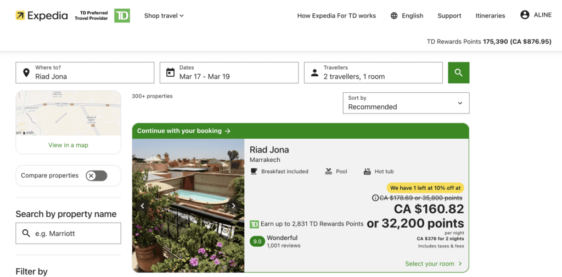Show next hotel photo arrow
The width and height of the screenshot is (562, 277).
click(233, 206)
